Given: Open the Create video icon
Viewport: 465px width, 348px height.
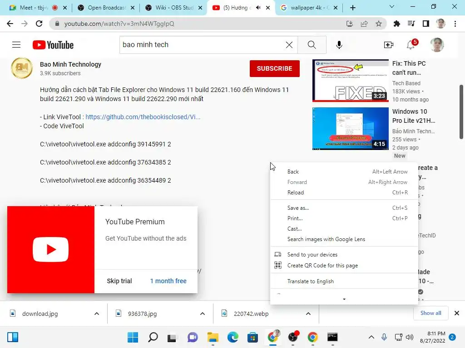Looking at the screenshot, I should [389, 45].
